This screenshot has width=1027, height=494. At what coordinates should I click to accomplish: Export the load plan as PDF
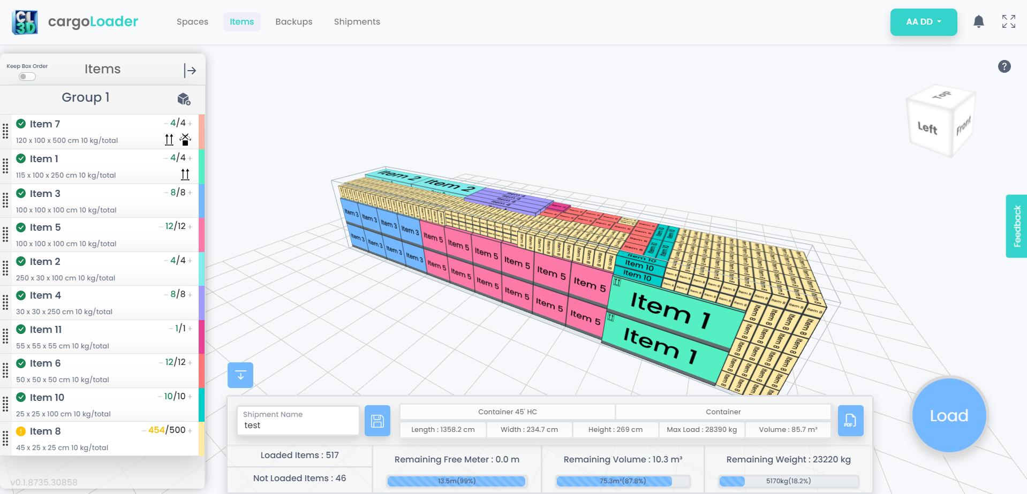coord(850,421)
